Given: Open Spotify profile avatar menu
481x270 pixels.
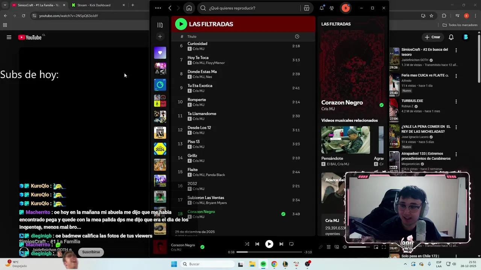Looking at the screenshot, I should pyautogui.click(x=345, y=8).
